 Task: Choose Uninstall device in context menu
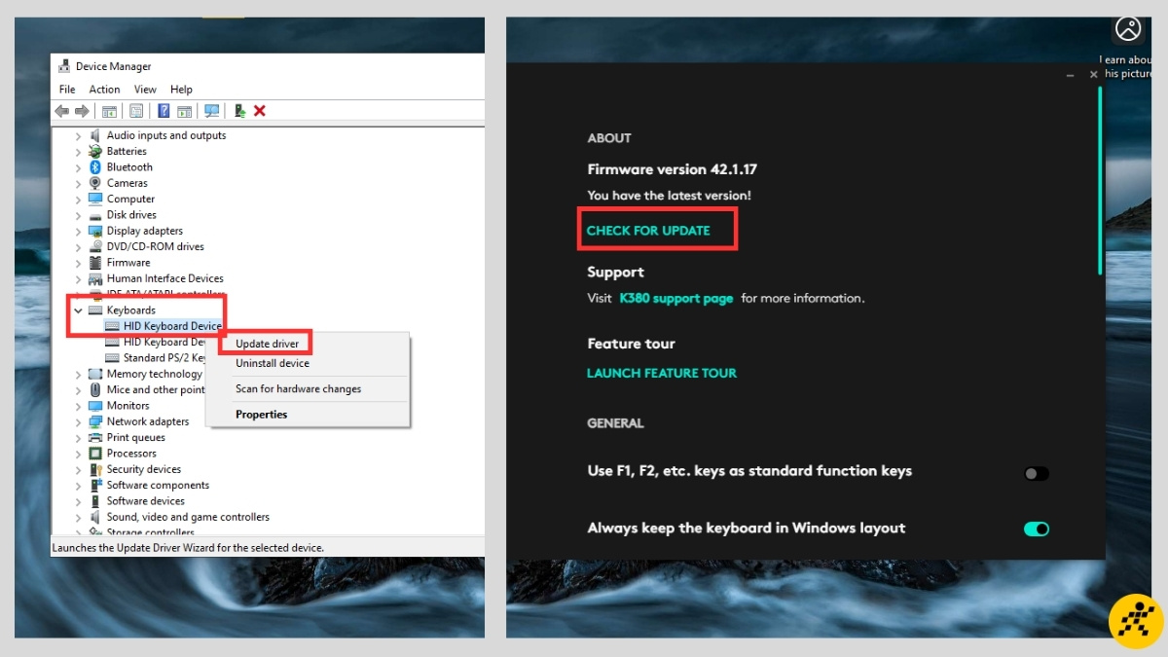click(273, 363)
